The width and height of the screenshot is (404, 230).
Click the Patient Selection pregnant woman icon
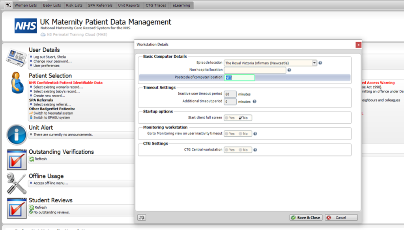(17, 83)
